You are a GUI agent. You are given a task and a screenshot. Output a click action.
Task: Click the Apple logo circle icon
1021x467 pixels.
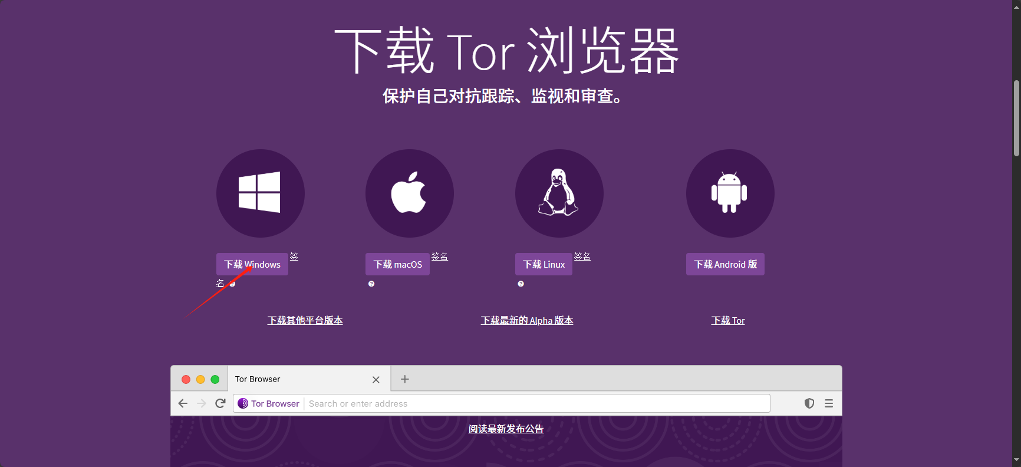tap(410, 193)
